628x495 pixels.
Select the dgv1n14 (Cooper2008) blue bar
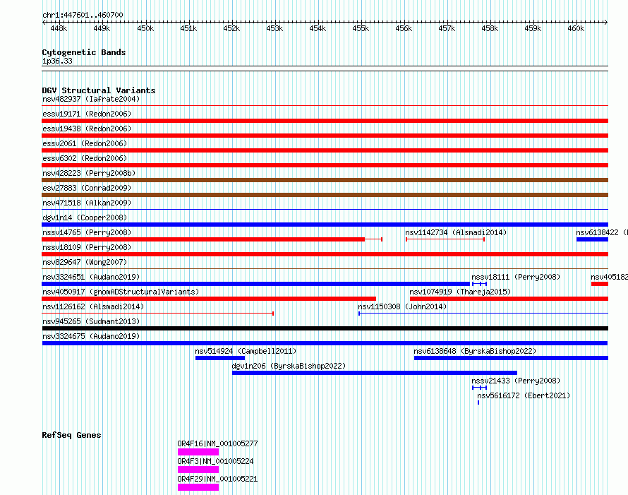click(325, 225)
